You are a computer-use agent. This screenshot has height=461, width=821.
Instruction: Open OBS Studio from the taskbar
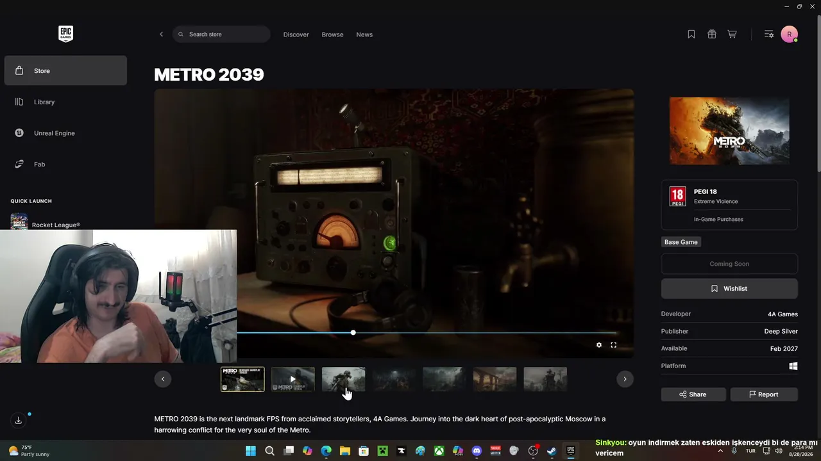click(x=533, y=451)
